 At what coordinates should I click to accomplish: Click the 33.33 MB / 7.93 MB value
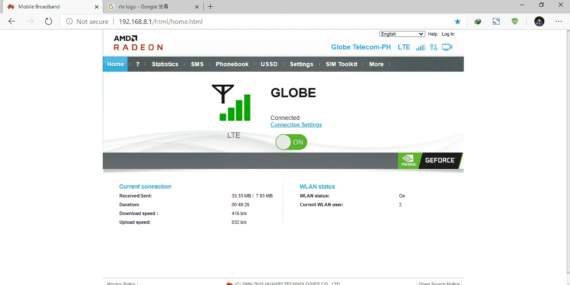pos(252,196)
